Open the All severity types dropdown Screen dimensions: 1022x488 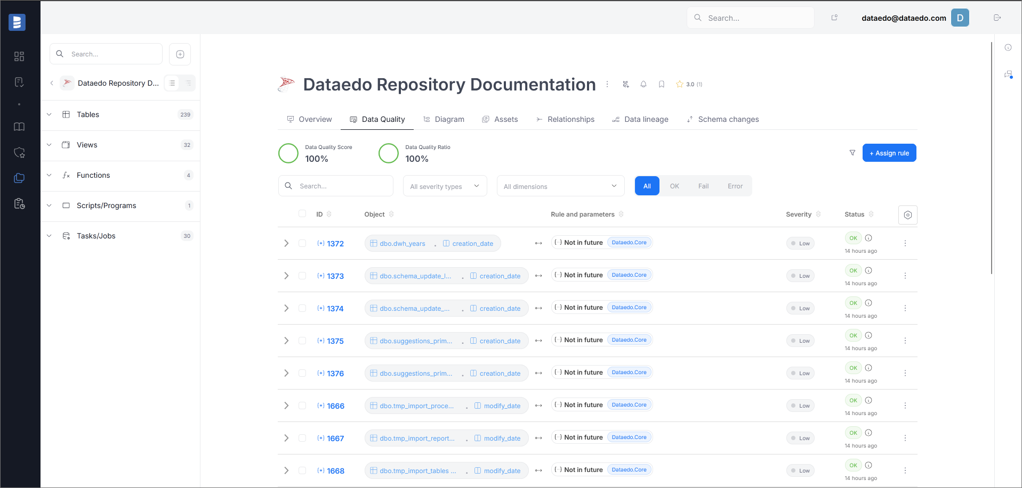pos(445,186)
